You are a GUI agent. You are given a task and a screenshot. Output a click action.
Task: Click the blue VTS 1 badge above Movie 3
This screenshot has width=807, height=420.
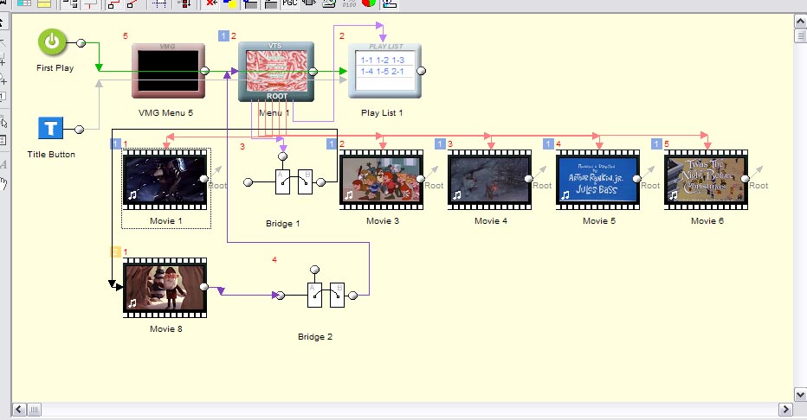pos(332,144)
